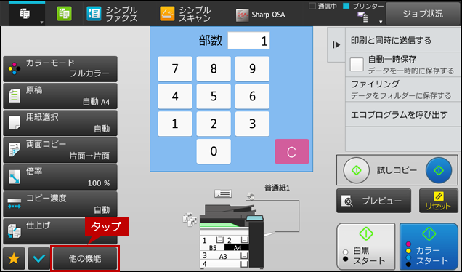Toggle 自動一時保存 checkbox
Viewport: 462px width, 272px height.
click(x=357, y=65)
